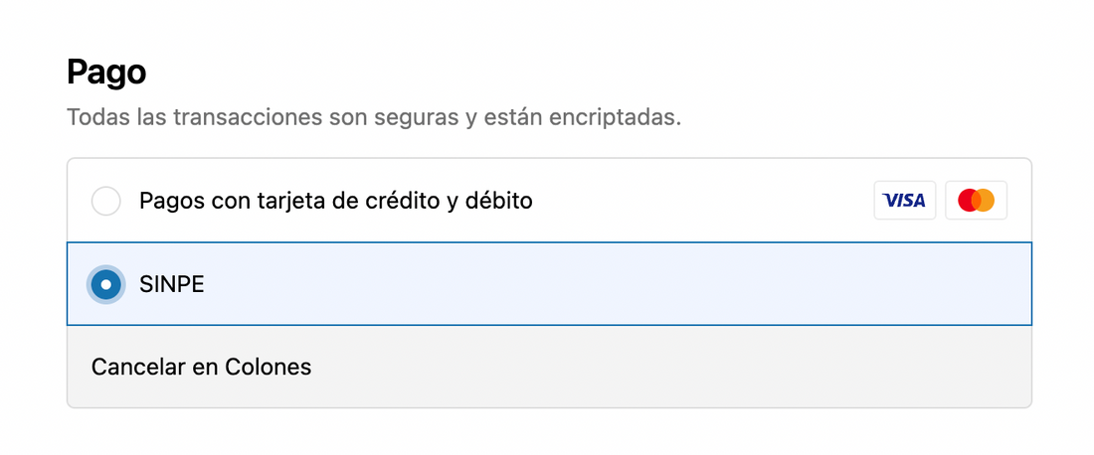The height and width of the screenshot is (455, 1094).
Task: Click the 'Pagos con tarjeta de crédito y débito' label
Action: pyautogui.click(x=336, y=202)
